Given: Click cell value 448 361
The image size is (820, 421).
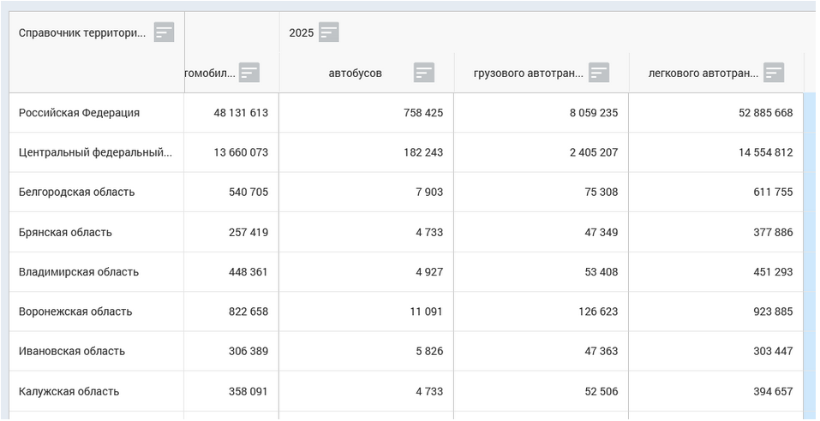Looking at the screenshot, I should 248,272.
